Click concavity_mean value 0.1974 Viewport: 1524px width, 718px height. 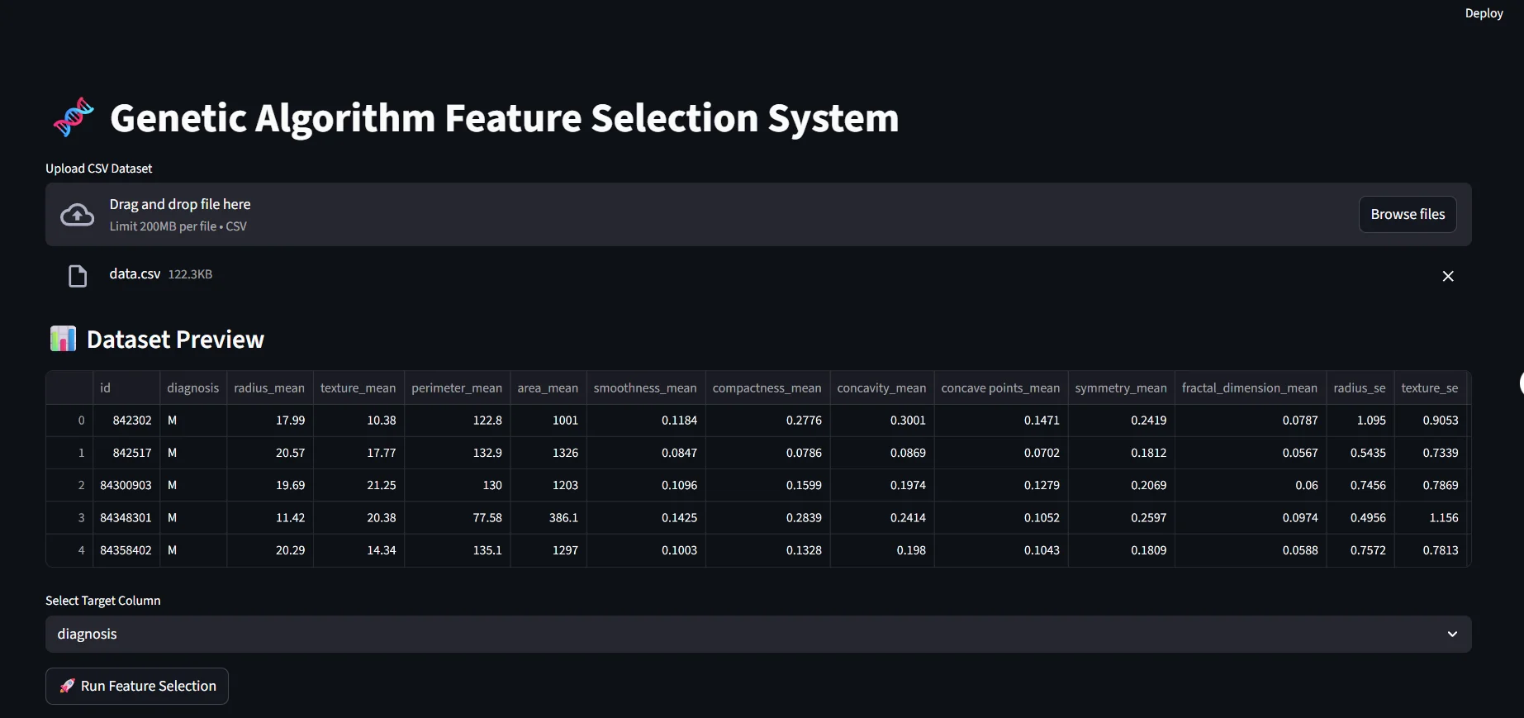[882, 485]
